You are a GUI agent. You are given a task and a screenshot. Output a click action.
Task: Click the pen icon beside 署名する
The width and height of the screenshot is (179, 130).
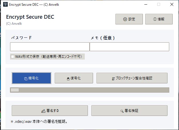[43, 111]
